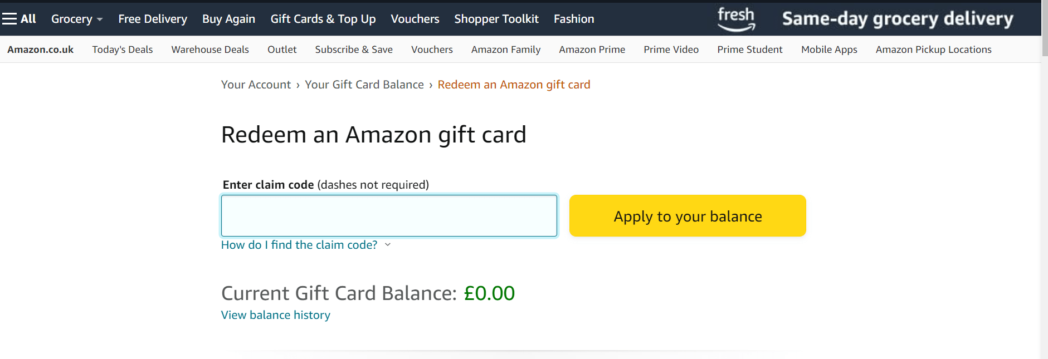
Task: Open Buy Again from navigation bar
Action: 228,19
